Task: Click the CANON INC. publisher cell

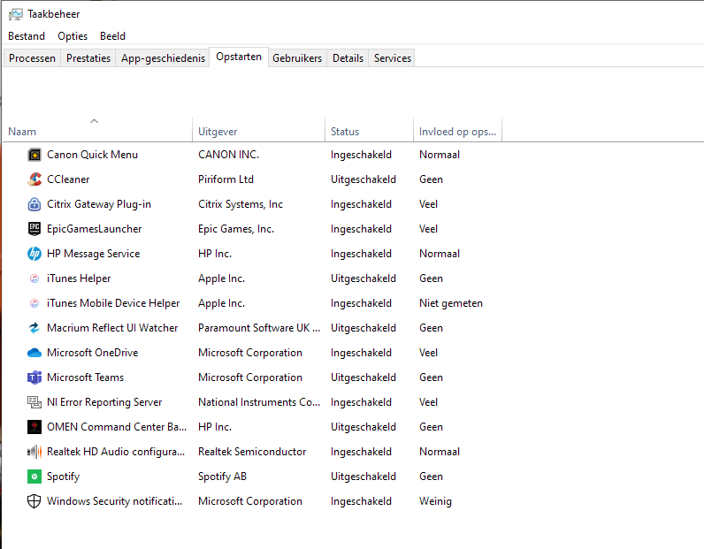Action: click(228, 155)
